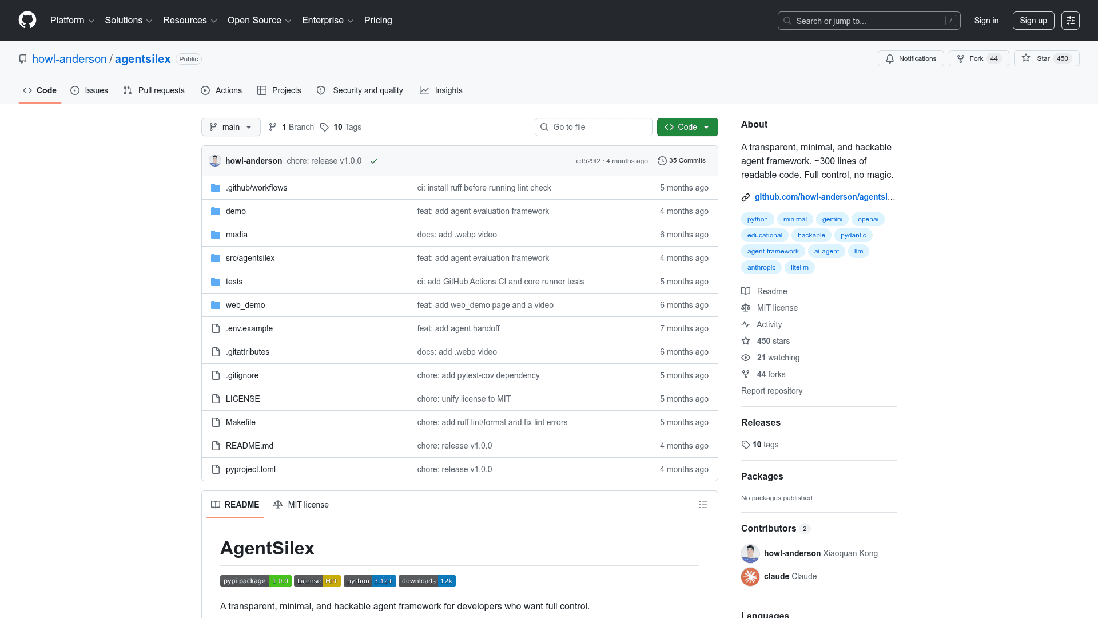
Task: Expand the Resources menu
Action: 190,21
